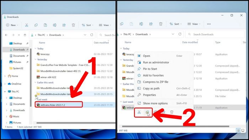Click the left window search box
Viewport: 249px width, 140px height.
pos(106,35)
